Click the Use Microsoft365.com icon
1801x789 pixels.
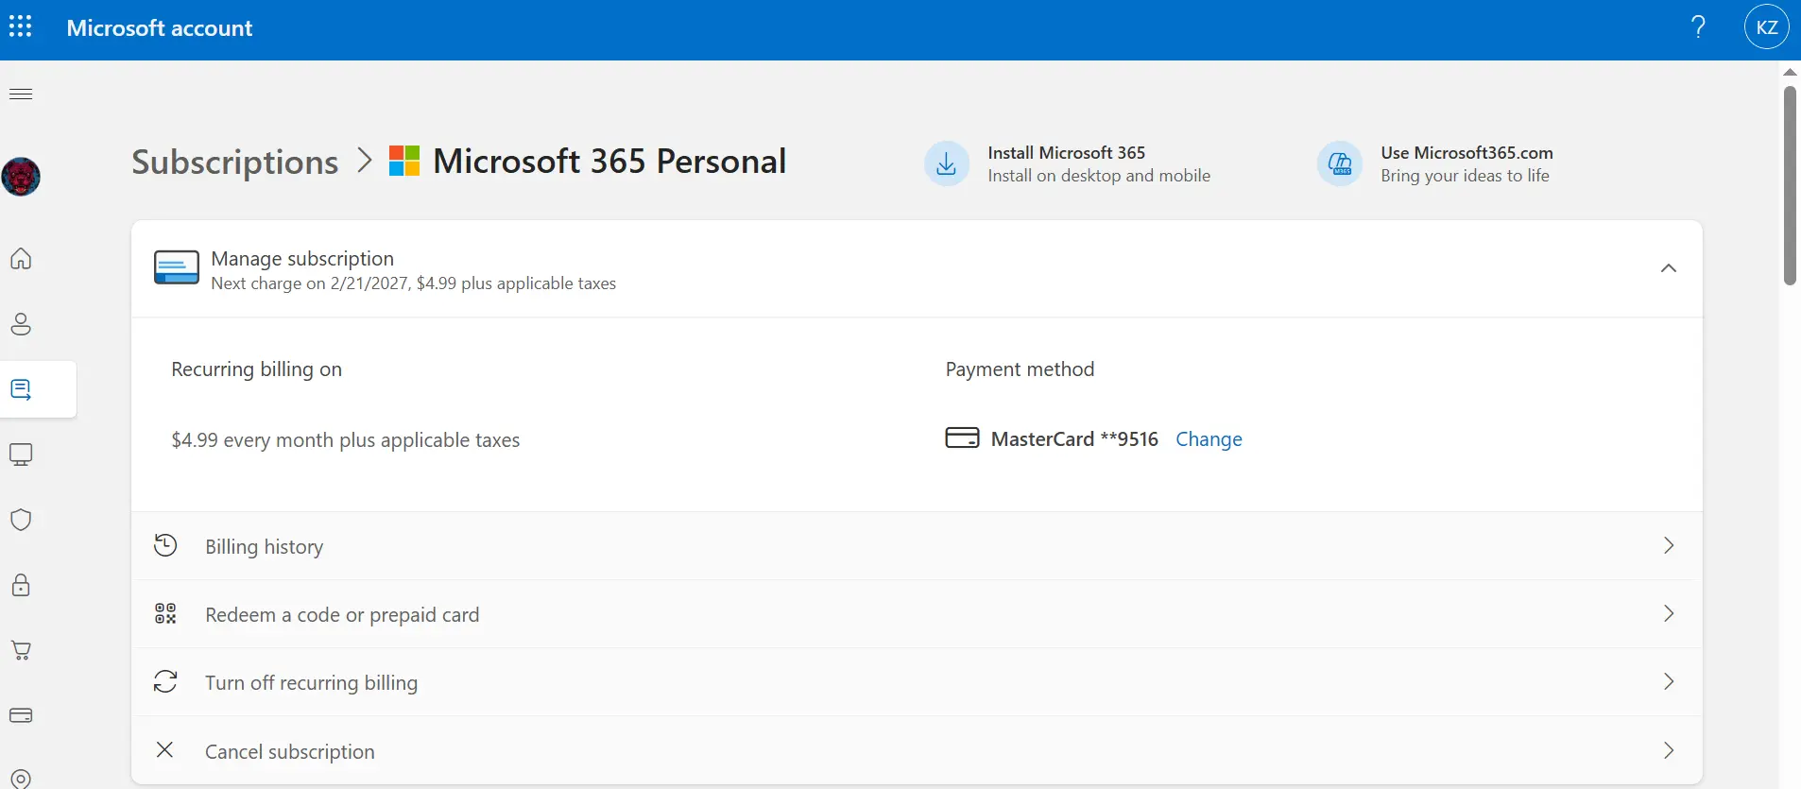[1340, 164]
